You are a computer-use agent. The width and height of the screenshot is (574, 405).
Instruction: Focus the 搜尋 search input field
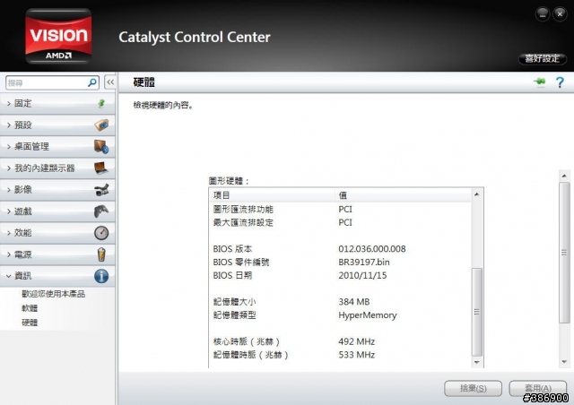click(47, 83)
